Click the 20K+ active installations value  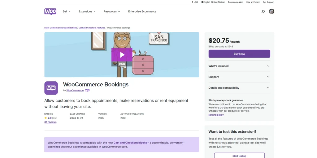(x=123, y=118)
